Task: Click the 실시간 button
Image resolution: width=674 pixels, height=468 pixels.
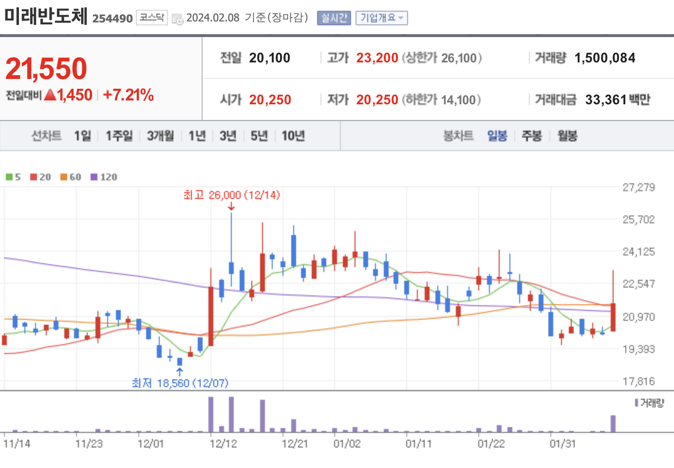Action: tap(334, 18)
